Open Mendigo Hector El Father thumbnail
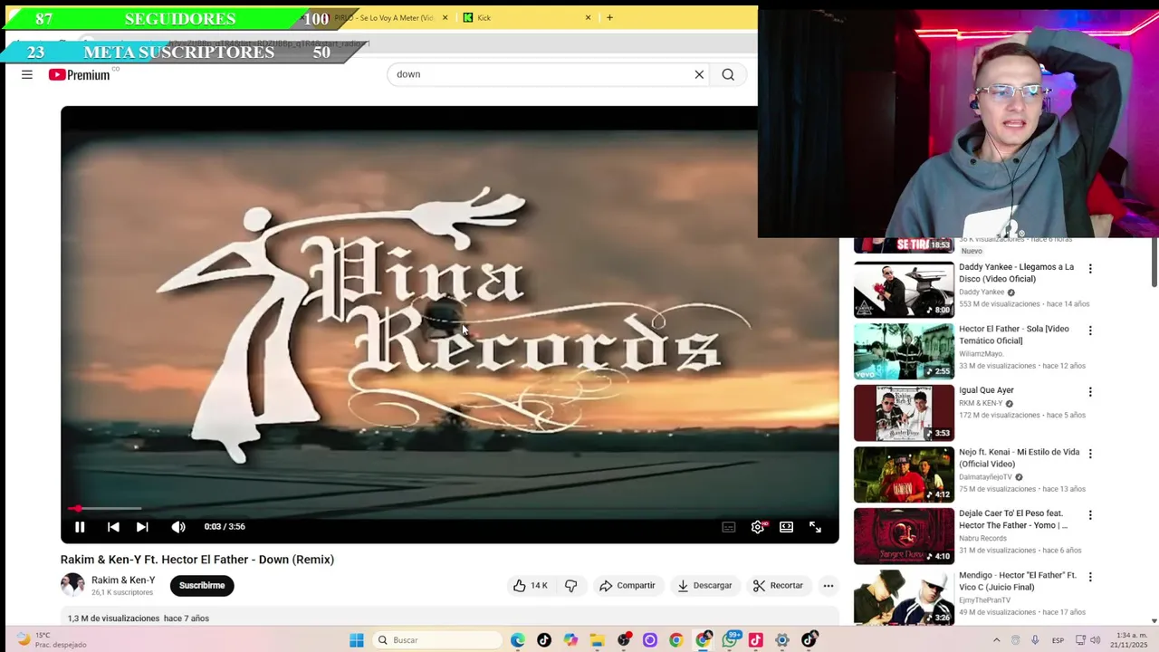This screenshot has width=1159, height=652. [904, 596]
